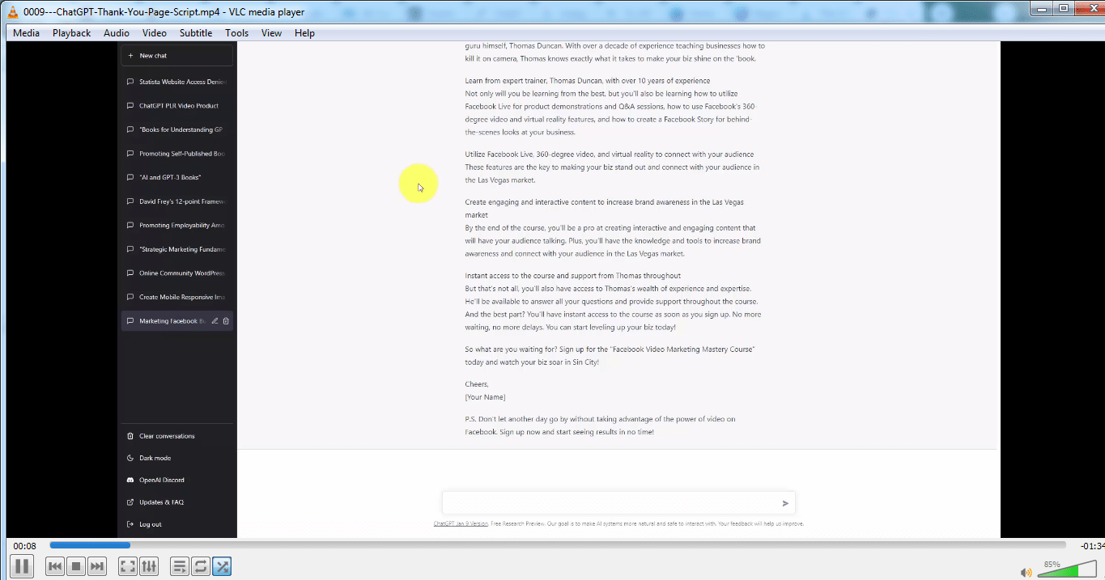This screenshot has width=1105, height=580.
Task: Open ChatGPT PLR Video Product chat
Action: [176, 106]
